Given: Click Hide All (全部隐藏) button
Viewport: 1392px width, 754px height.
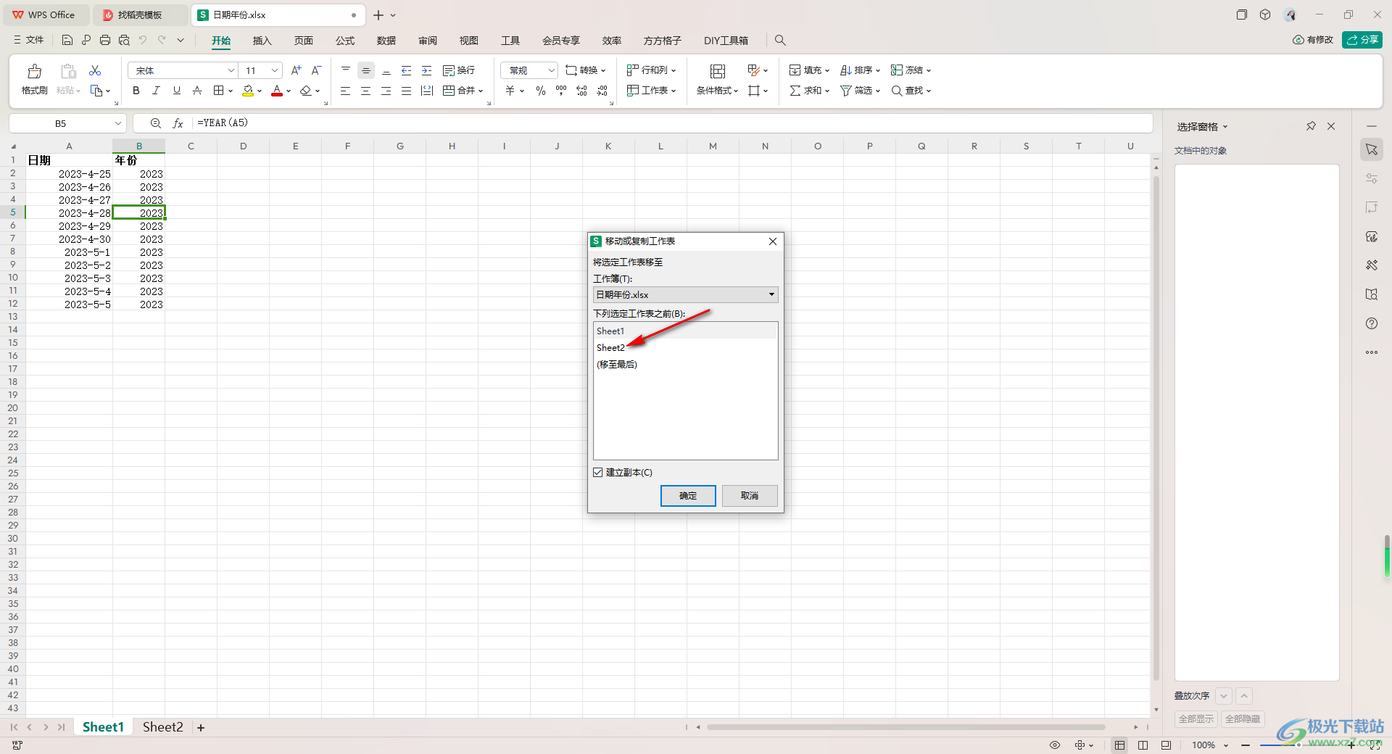Looking at the screenshot, I should pos(1243,718).
